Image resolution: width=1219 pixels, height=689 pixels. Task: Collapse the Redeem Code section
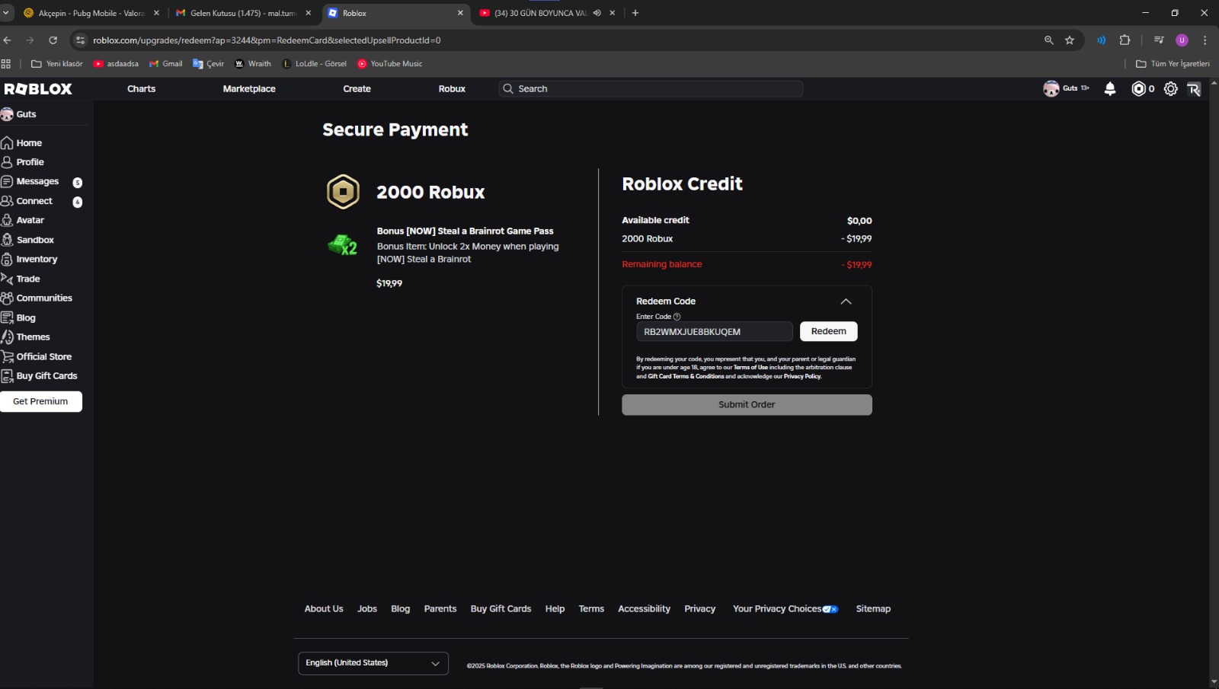coord(846,301)
